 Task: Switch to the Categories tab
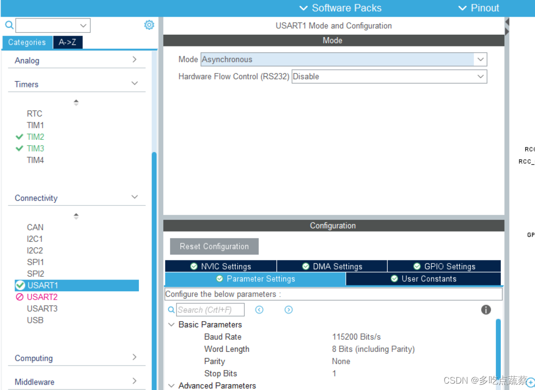[x=27, y=42]
